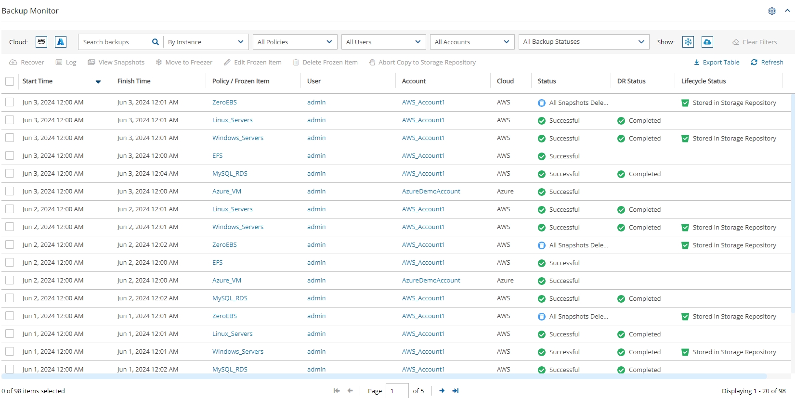Viewport: 796px width, 398px height.
Task: Go to next page arrow
Action: [442, 391]
